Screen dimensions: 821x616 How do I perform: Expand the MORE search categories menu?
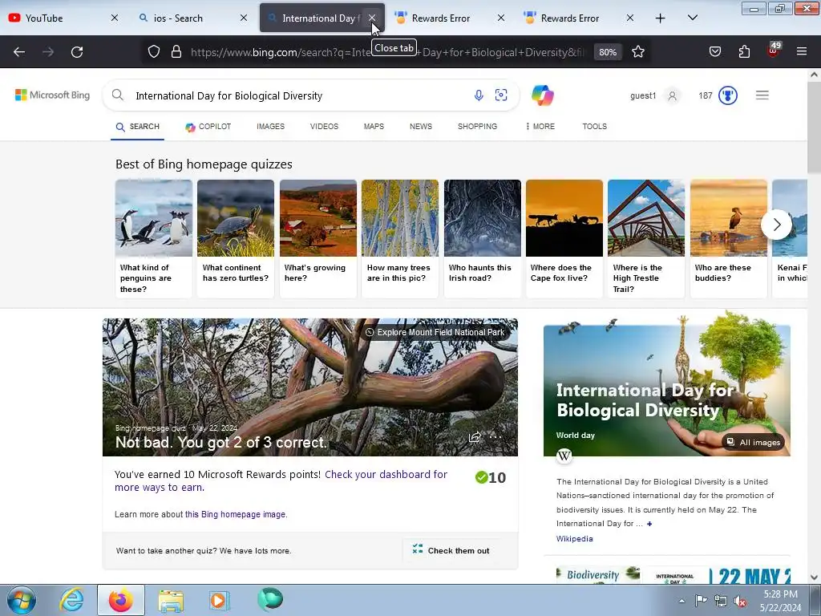(540, 126)
